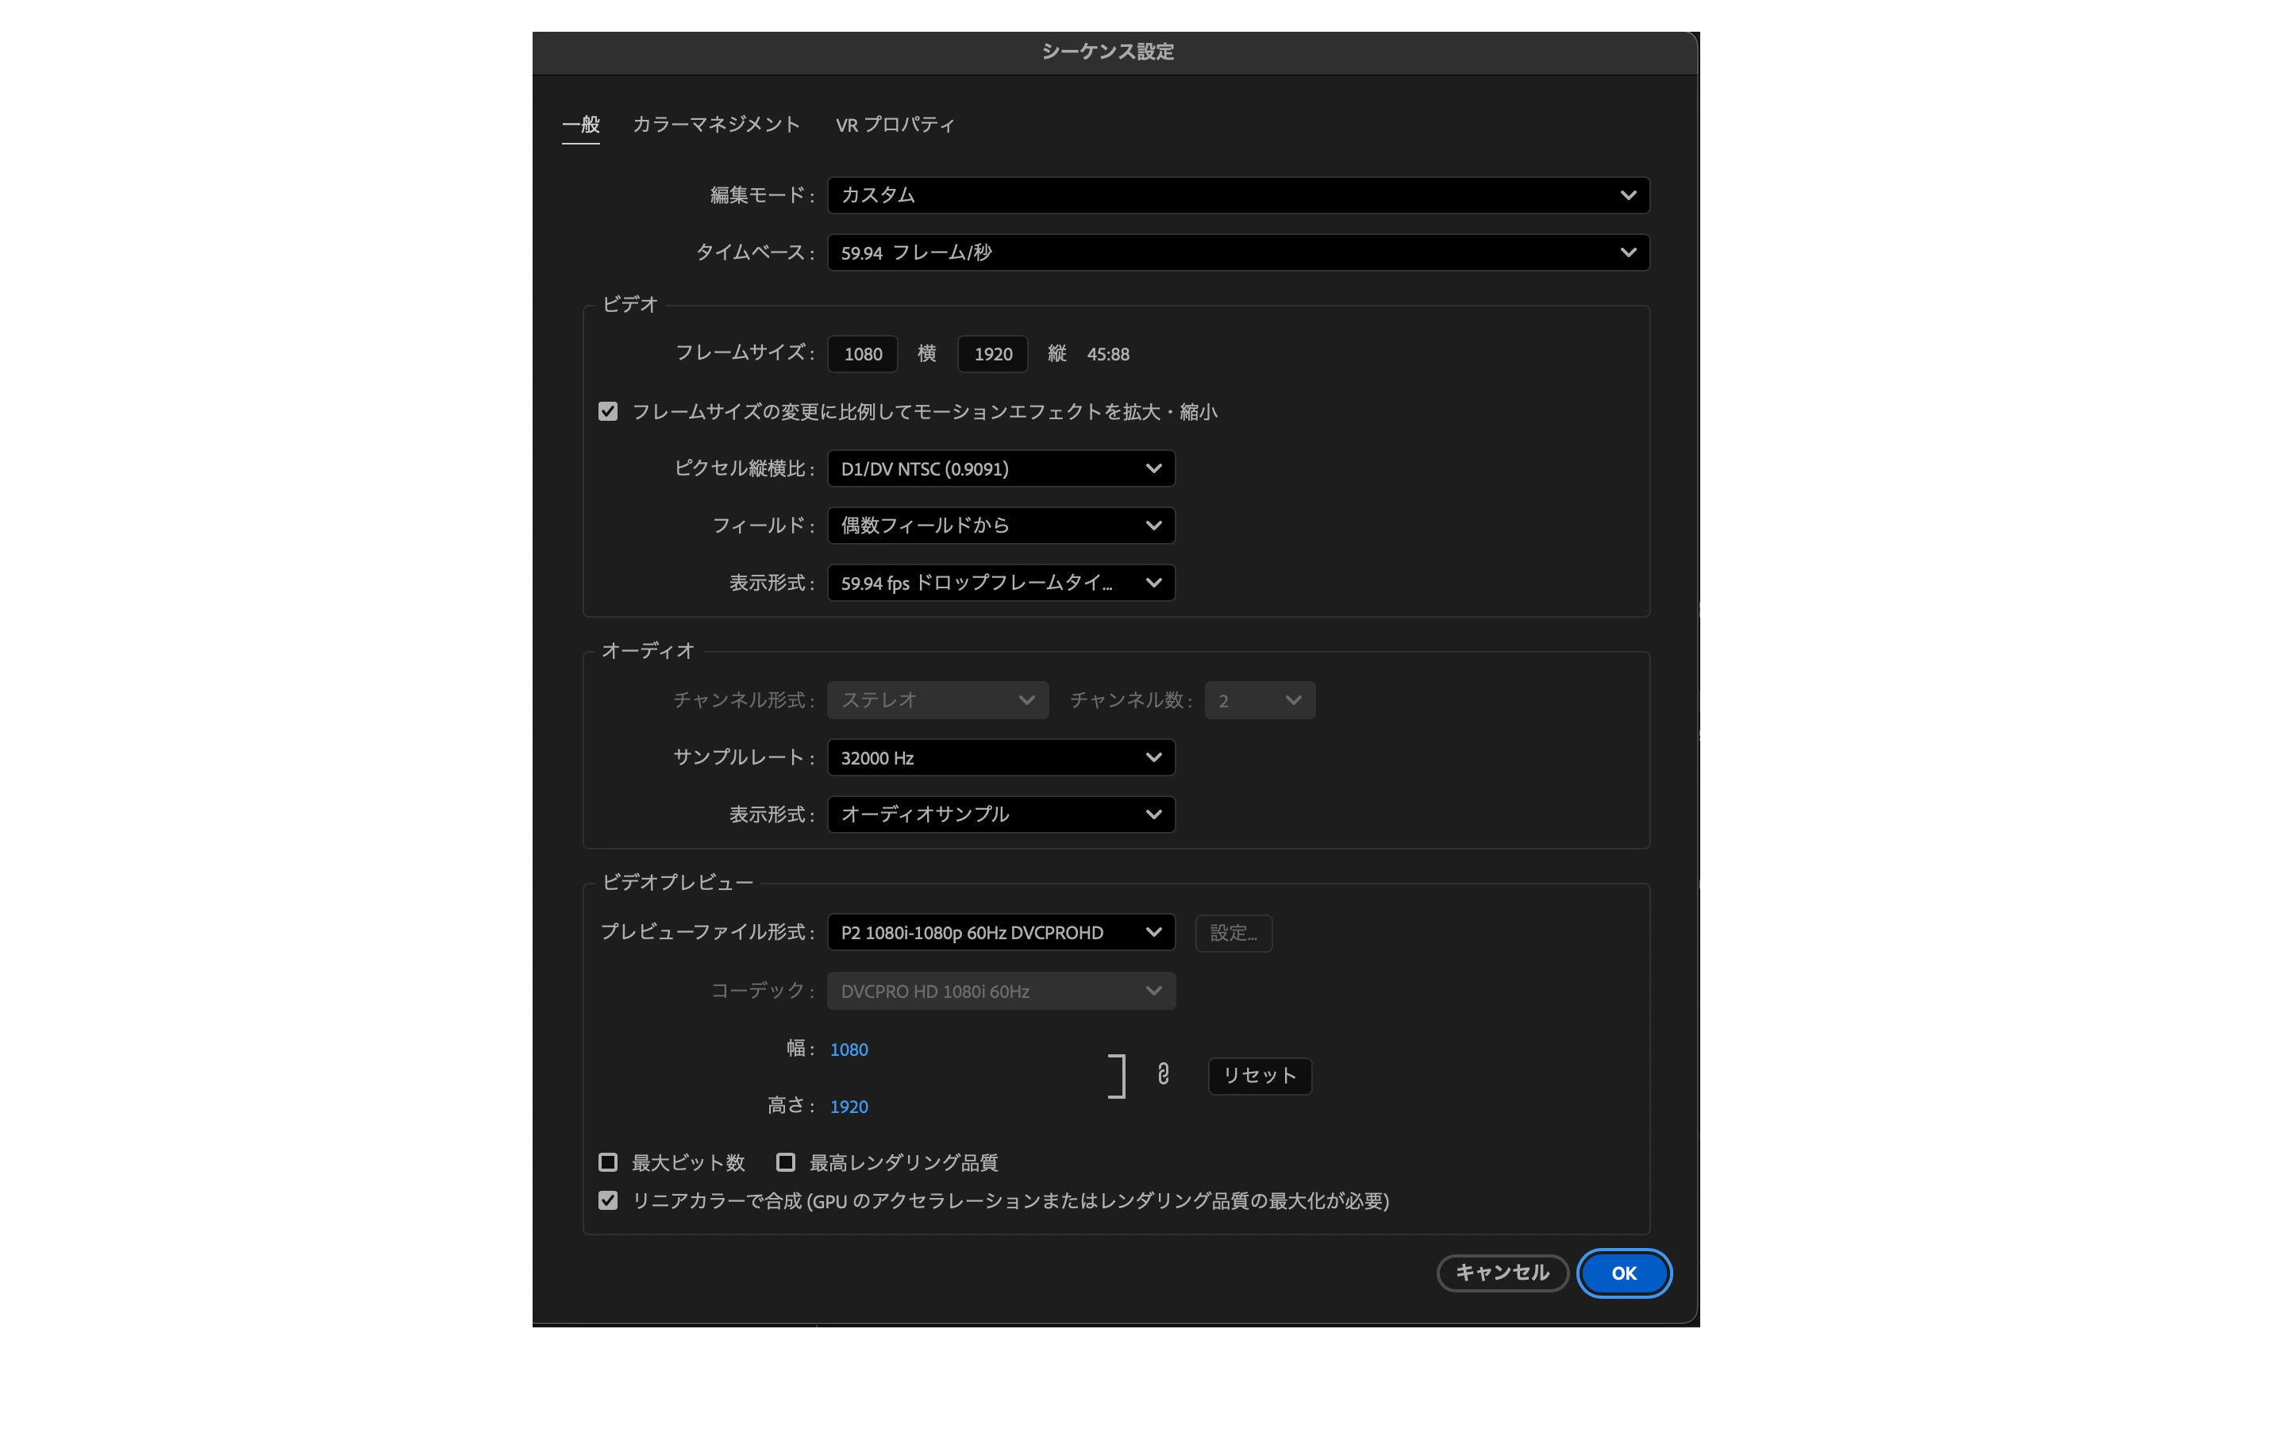Open the タイムベース dropdown
Screen dimensions: 2286x1429
(x=1237, y=252)
